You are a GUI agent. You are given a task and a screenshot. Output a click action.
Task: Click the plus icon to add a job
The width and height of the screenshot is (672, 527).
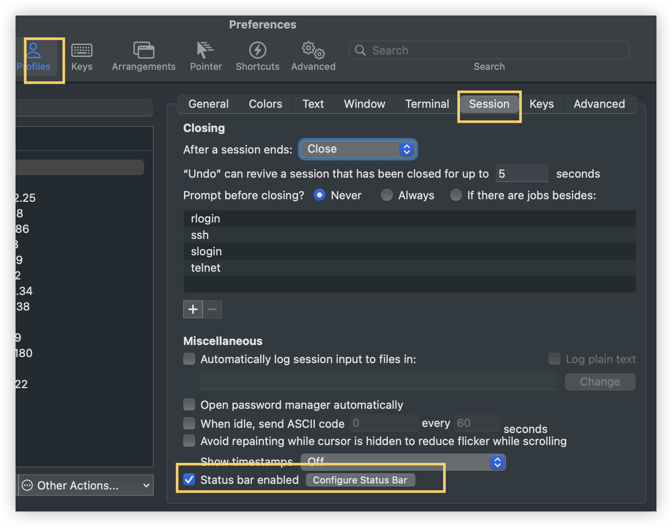(x=193, y=309)
